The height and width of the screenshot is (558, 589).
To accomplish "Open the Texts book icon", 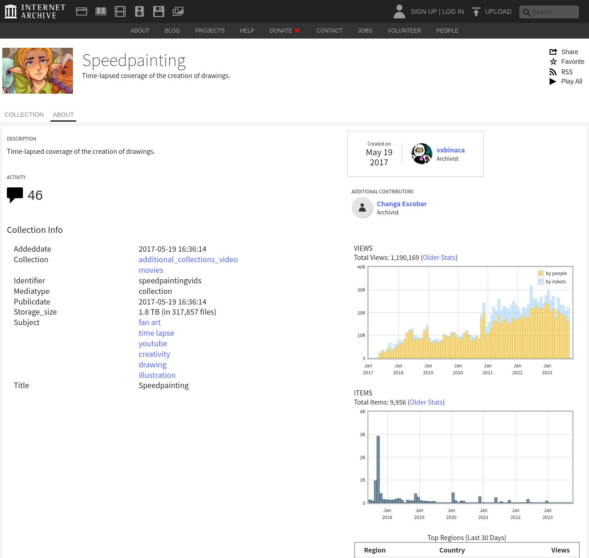I will click(101, 11).
